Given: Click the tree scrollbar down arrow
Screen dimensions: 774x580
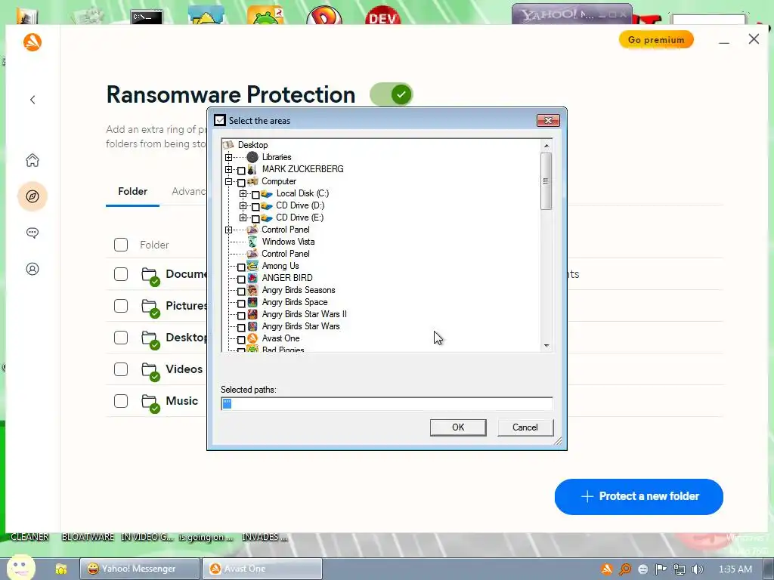Looking at the screenshot, I should (546, 345).
